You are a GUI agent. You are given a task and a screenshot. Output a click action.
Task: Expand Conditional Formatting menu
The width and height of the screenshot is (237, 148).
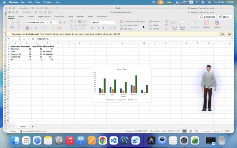[133, 22]
